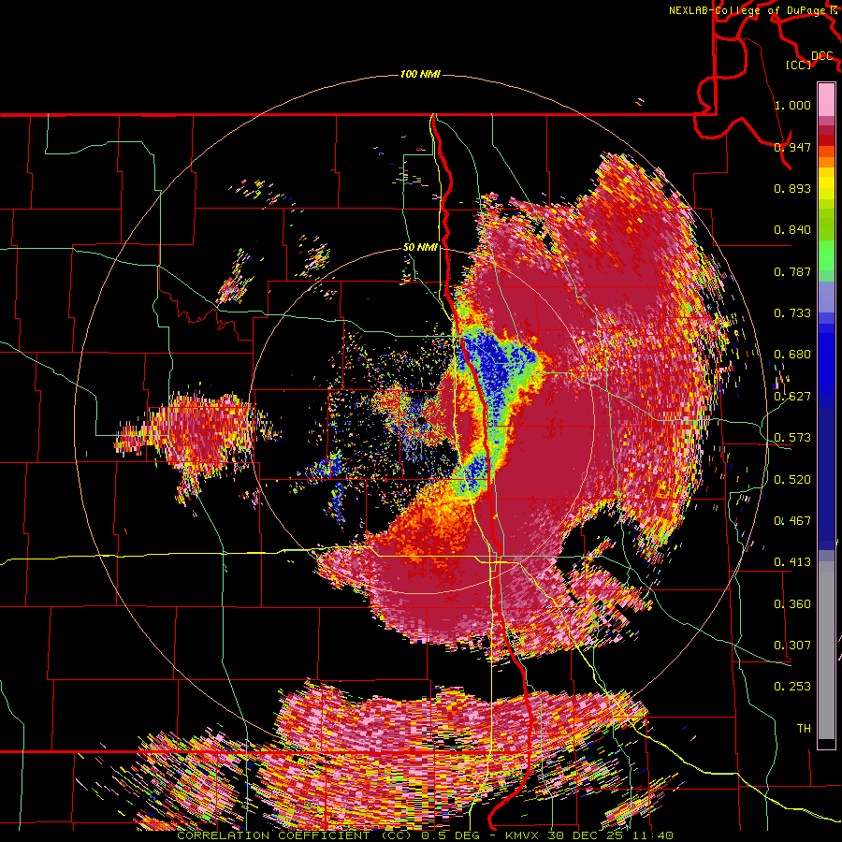Click the green color bar segment near 0.787
842x842 pixels.
pos(826,261)
